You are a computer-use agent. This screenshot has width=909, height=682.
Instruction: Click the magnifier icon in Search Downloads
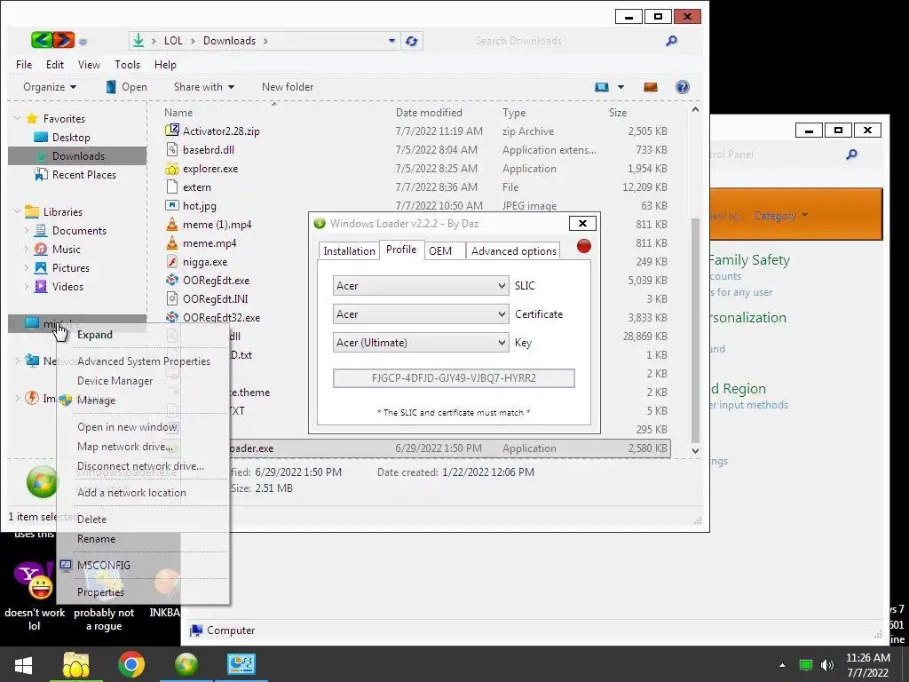tap(671, 41)
